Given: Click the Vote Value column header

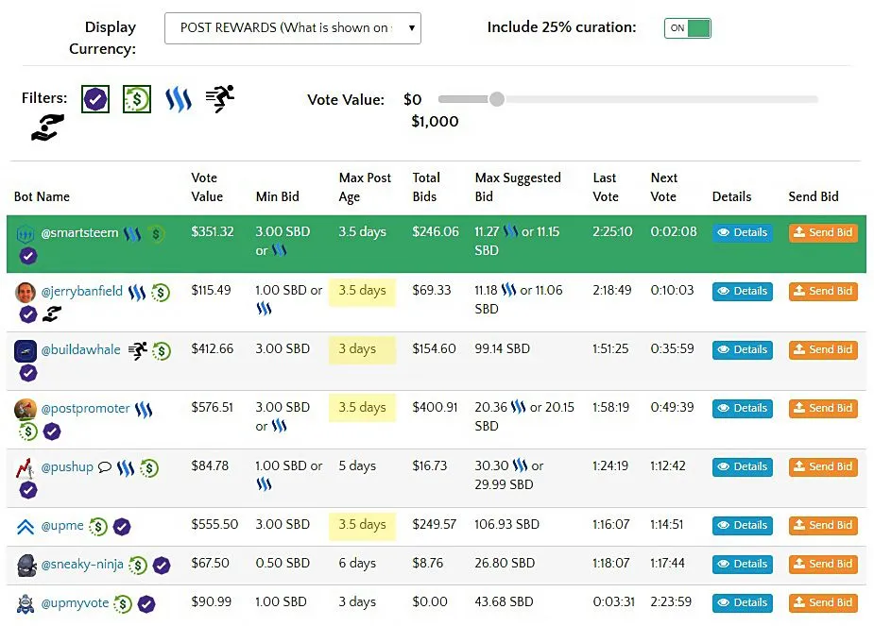Looking at the screenshot, I should point(207,187).
